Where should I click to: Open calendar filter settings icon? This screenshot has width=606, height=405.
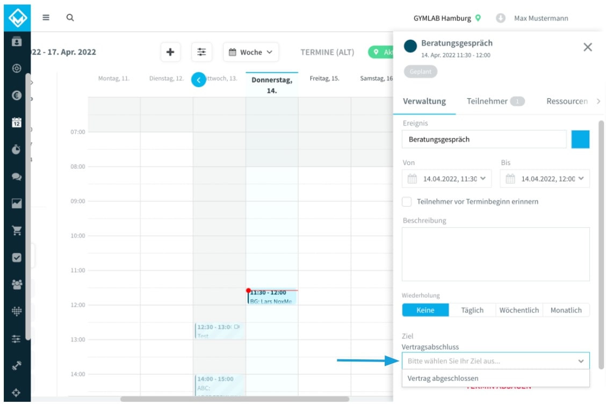coord(201,52)
